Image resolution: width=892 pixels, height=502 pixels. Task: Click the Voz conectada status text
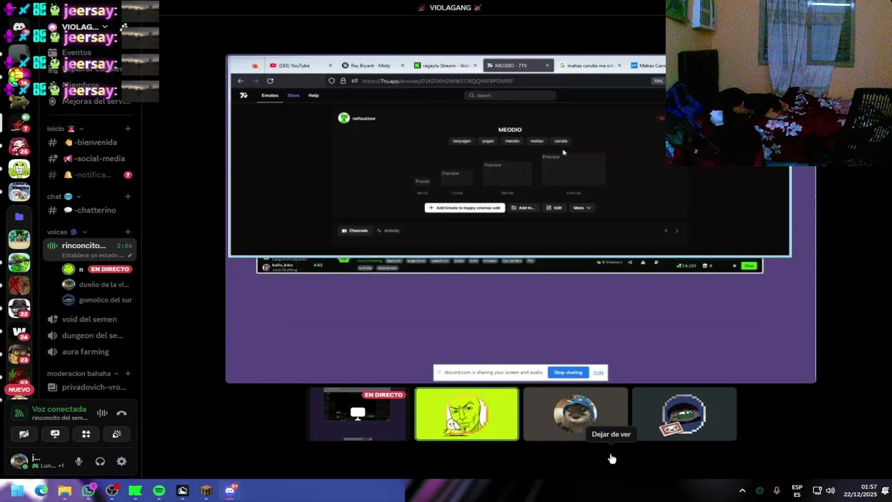pos(59,409)
